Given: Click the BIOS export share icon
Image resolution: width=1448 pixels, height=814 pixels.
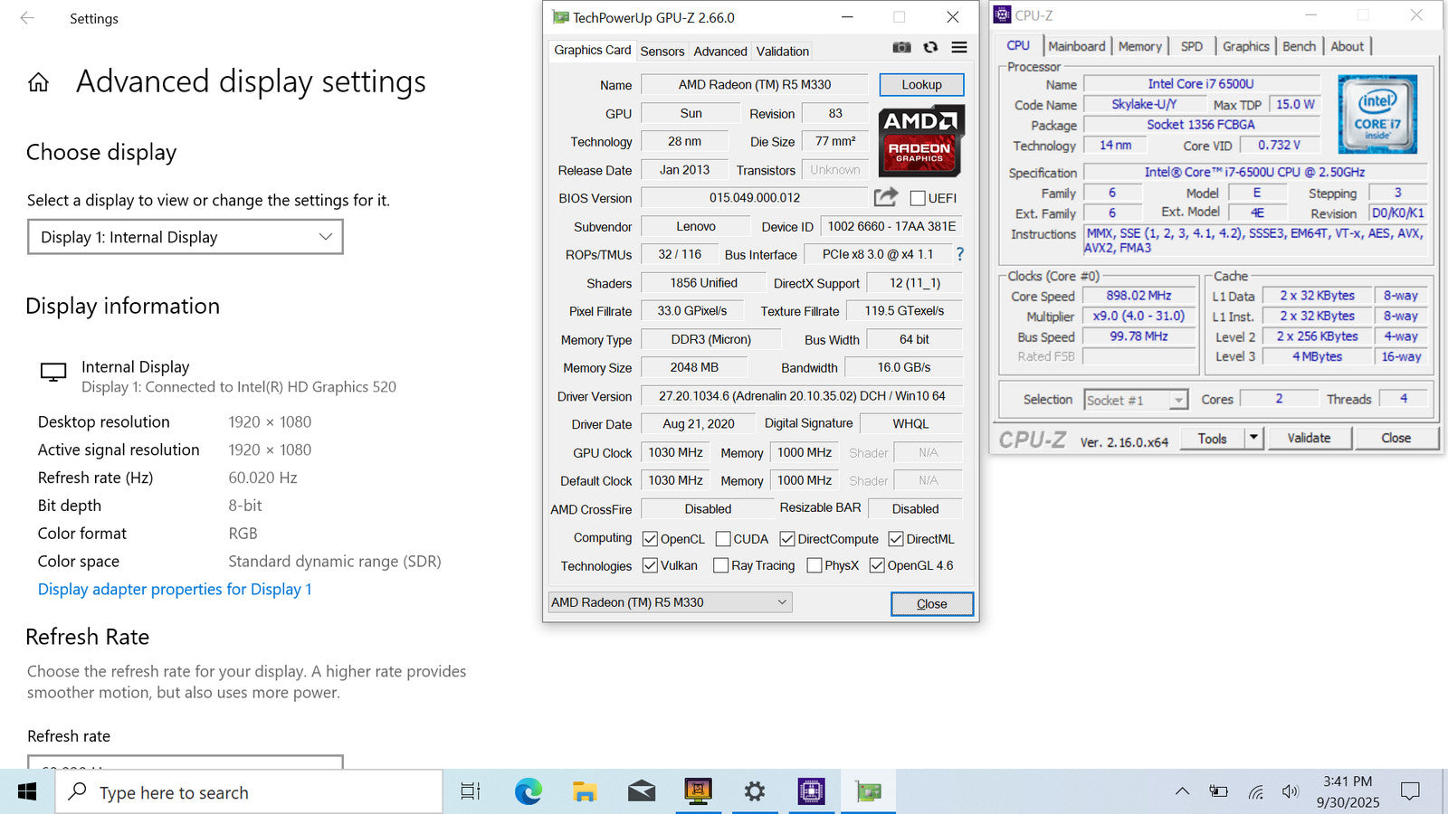Looking at the screenshot, I should (886, 197).
